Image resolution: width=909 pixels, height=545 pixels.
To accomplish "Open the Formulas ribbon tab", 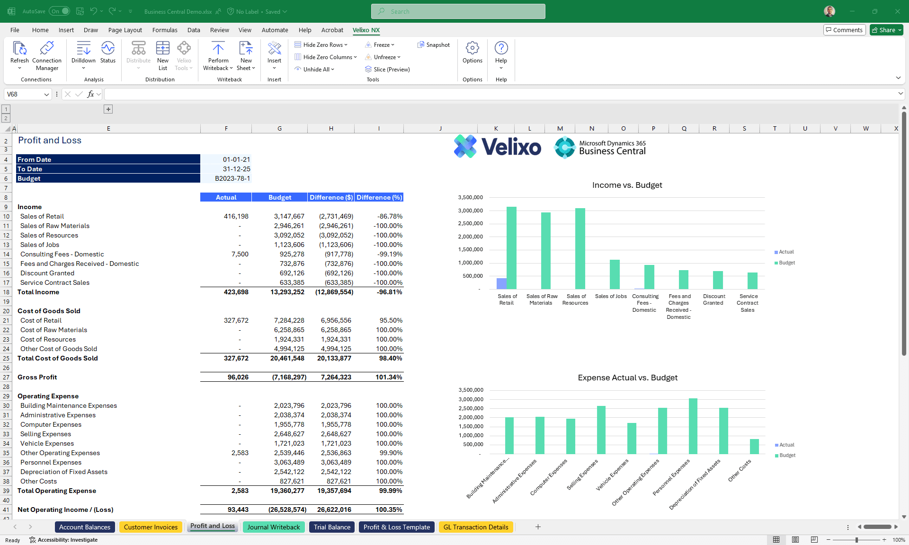I will pyautogui.click(x=165, y=30).
